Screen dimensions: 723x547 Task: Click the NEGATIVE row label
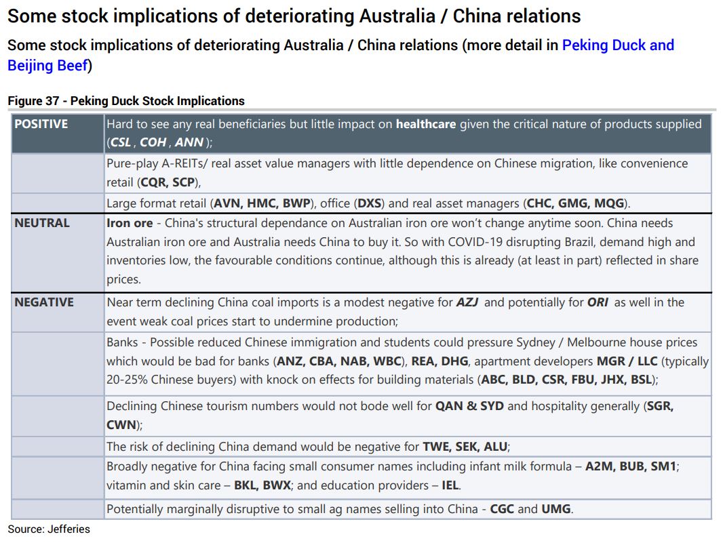pyautogui.click(x=44, y=302)
